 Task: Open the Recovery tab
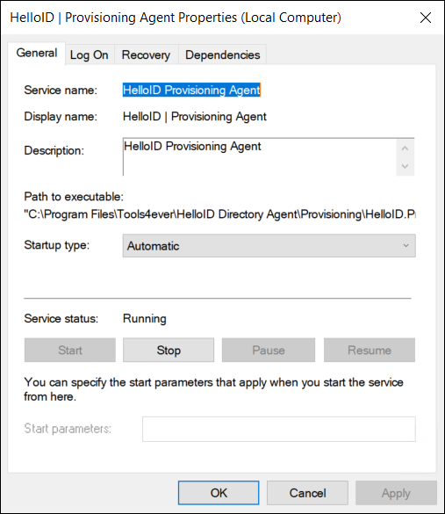coord(146,54)
